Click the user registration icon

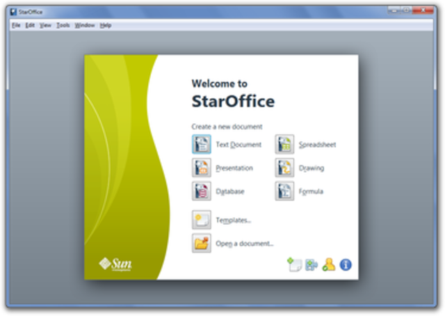coord(329,264)
